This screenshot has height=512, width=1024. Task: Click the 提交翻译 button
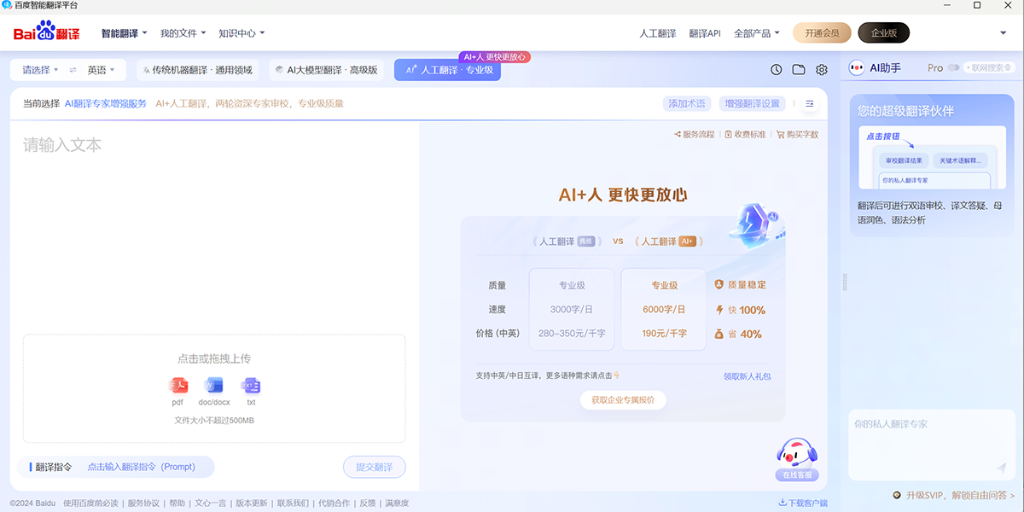374,467
